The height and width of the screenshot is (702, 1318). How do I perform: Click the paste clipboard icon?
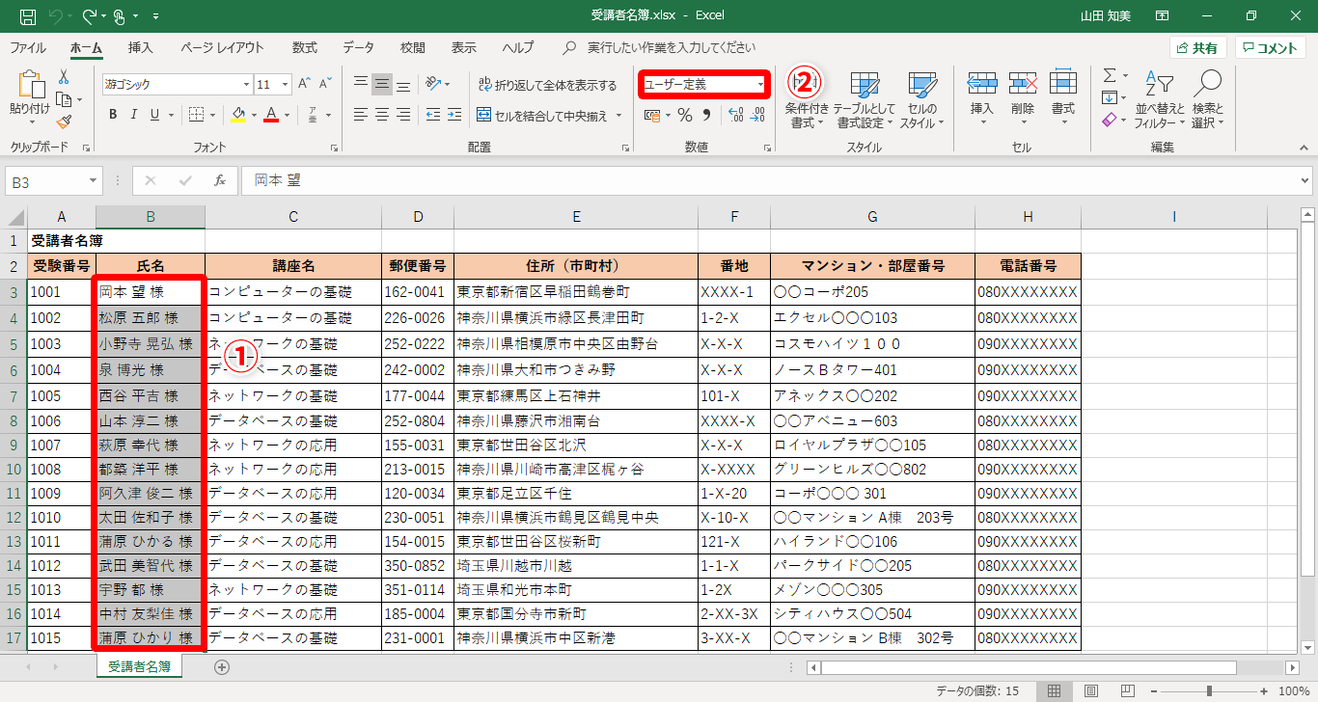(30, 85)
